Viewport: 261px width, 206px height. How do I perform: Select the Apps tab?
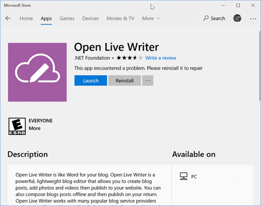point(46,19)
